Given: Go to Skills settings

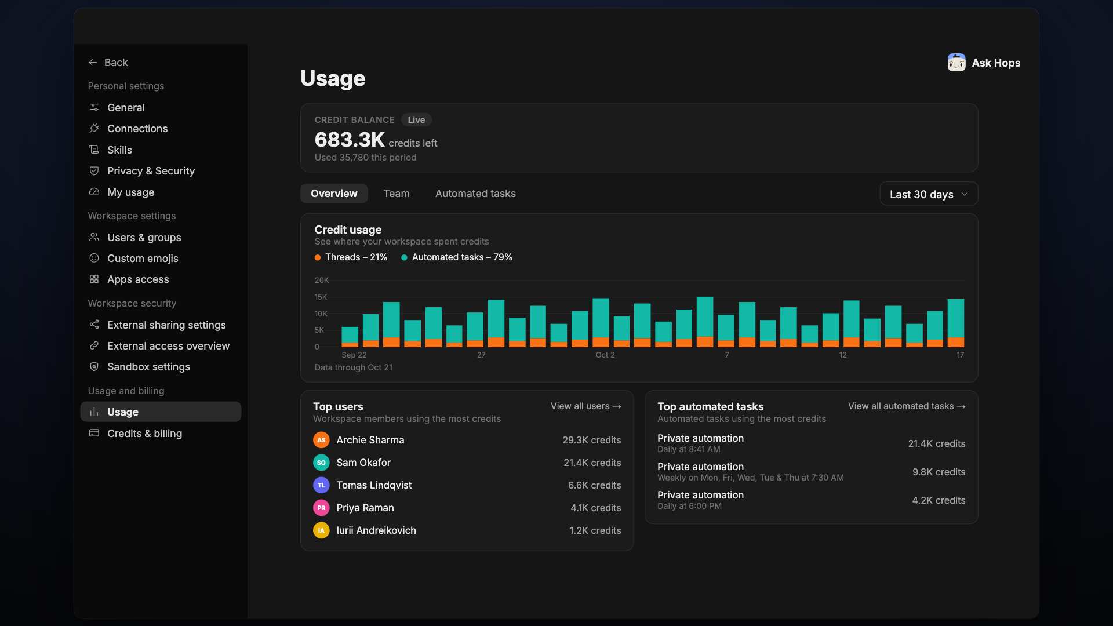Looking at the screenshot, I should click(x=161, y=150).
